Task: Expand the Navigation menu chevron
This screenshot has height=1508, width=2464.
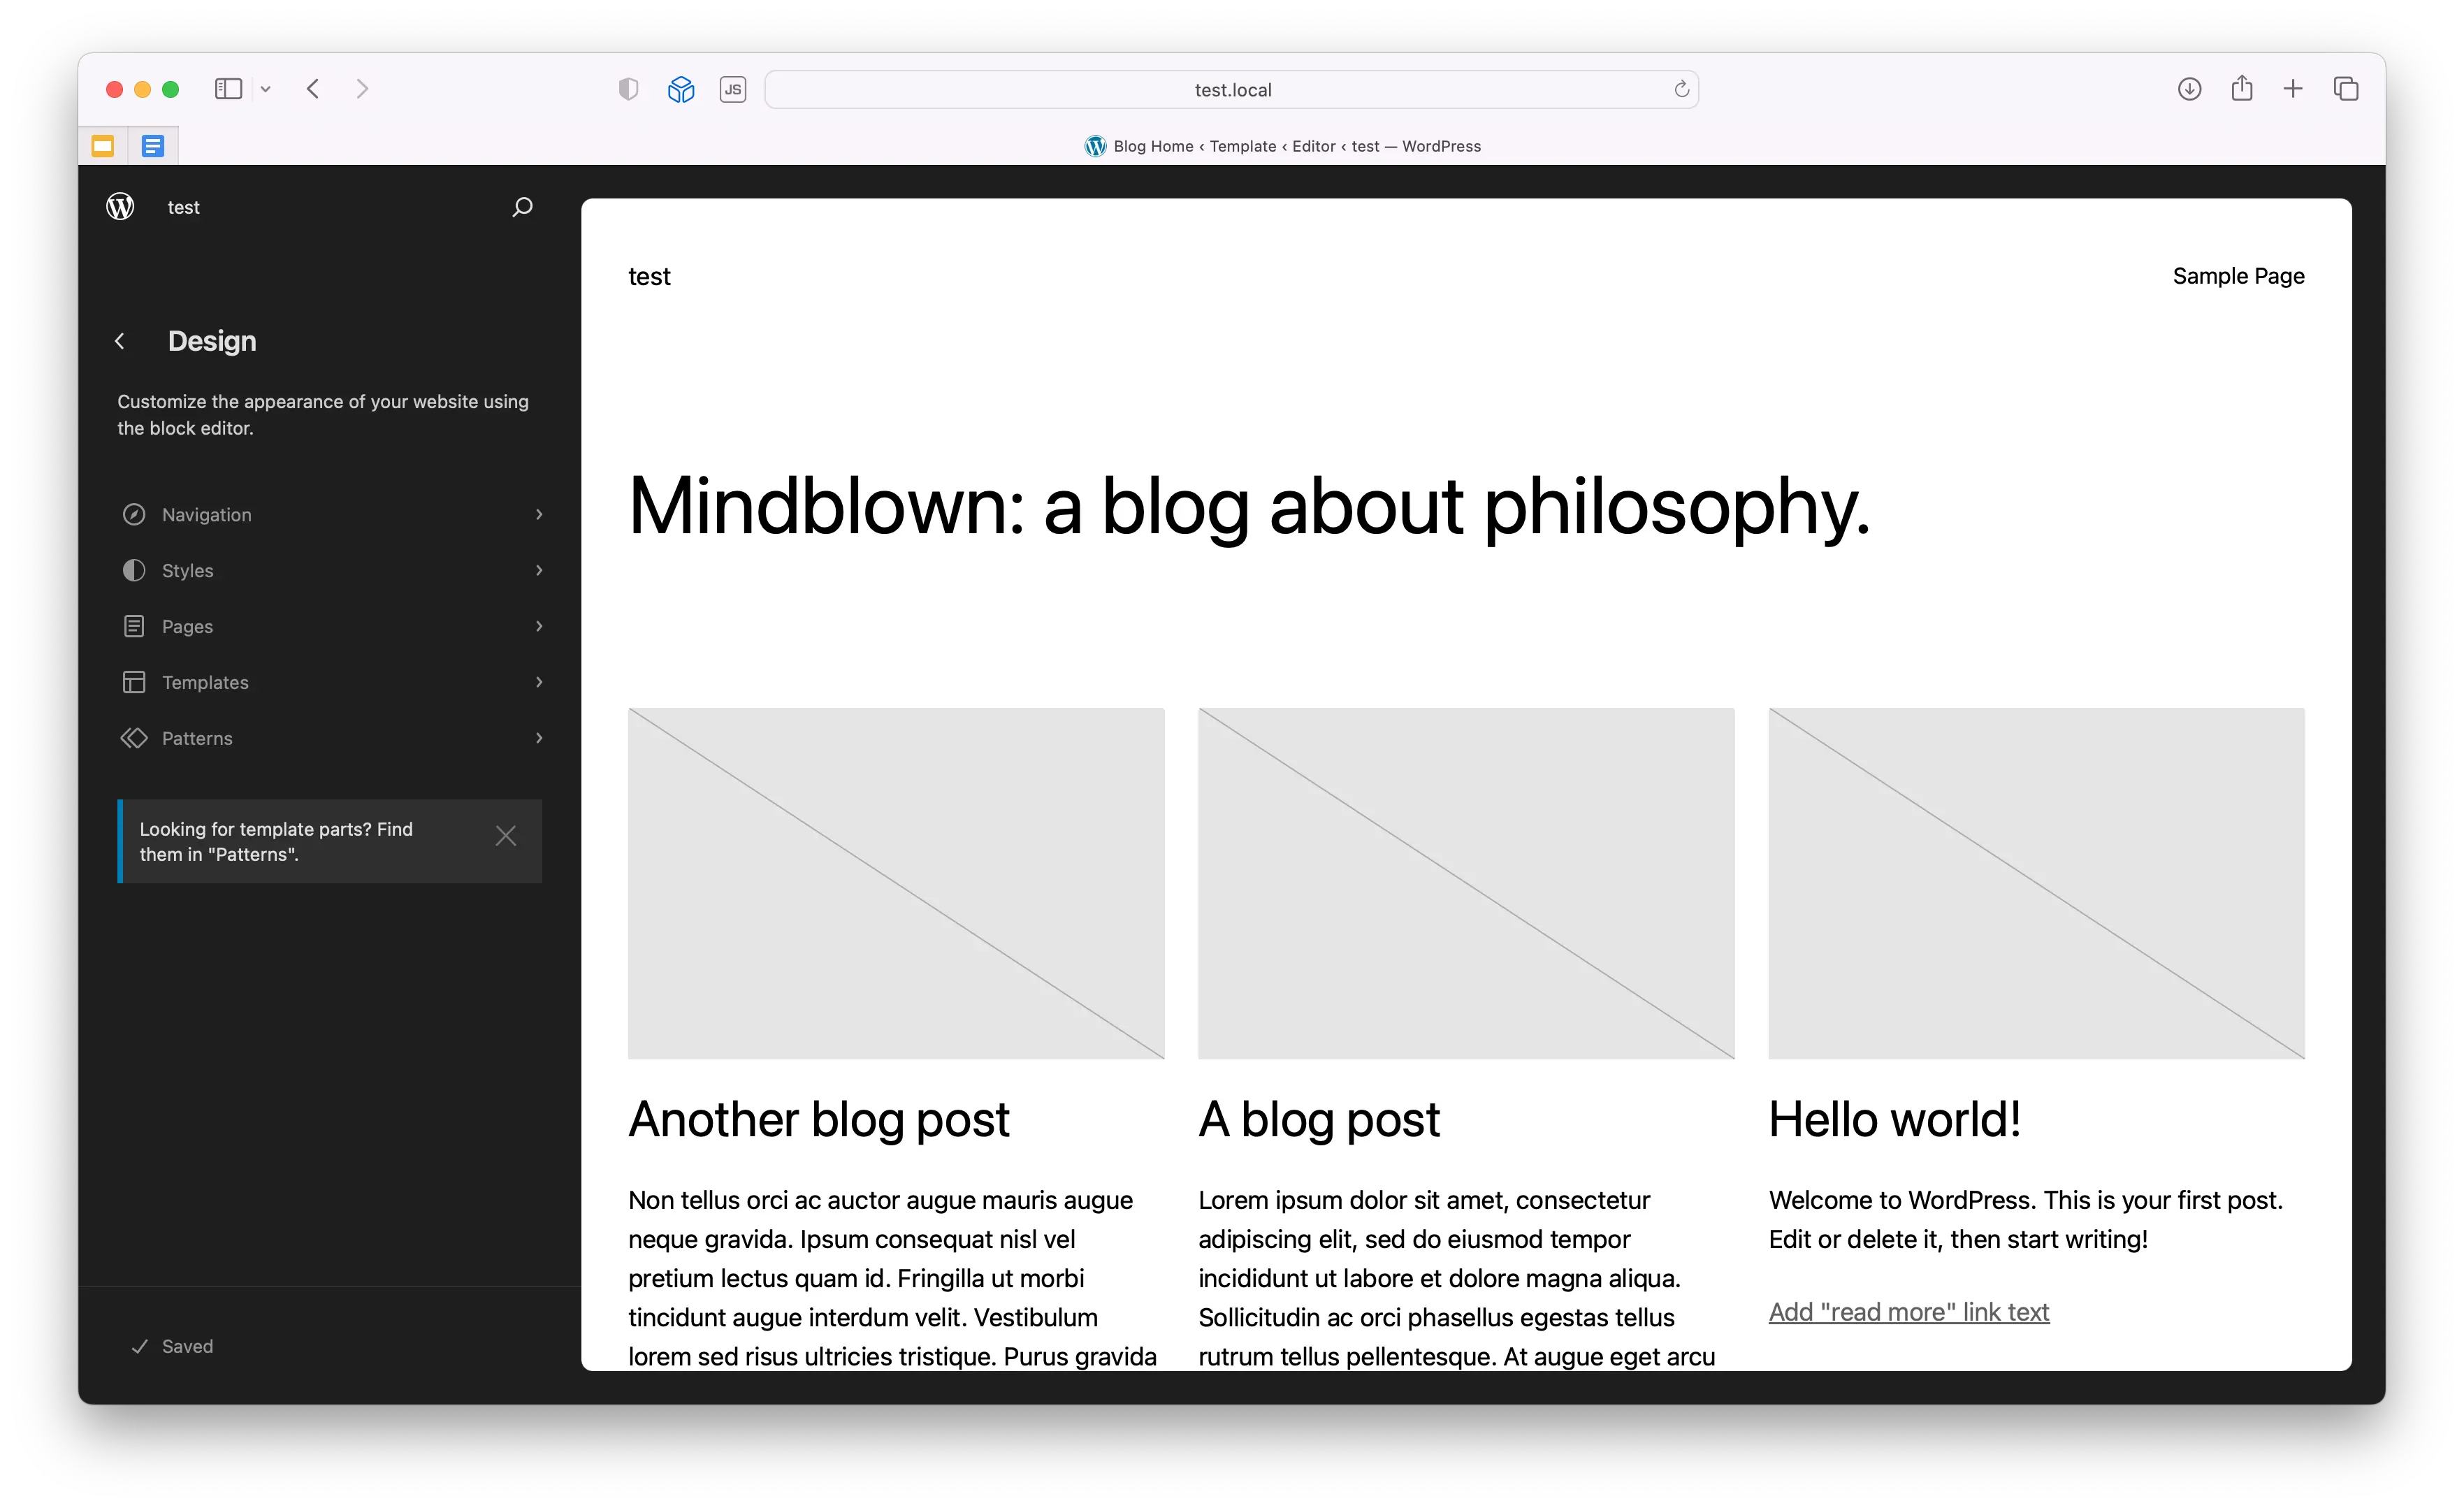Action: 539,514
